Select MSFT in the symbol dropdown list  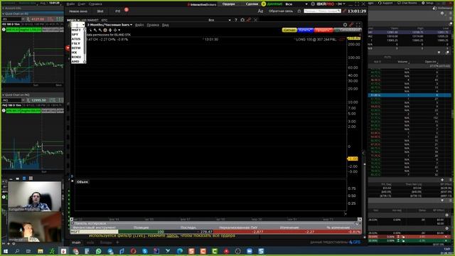77,30
